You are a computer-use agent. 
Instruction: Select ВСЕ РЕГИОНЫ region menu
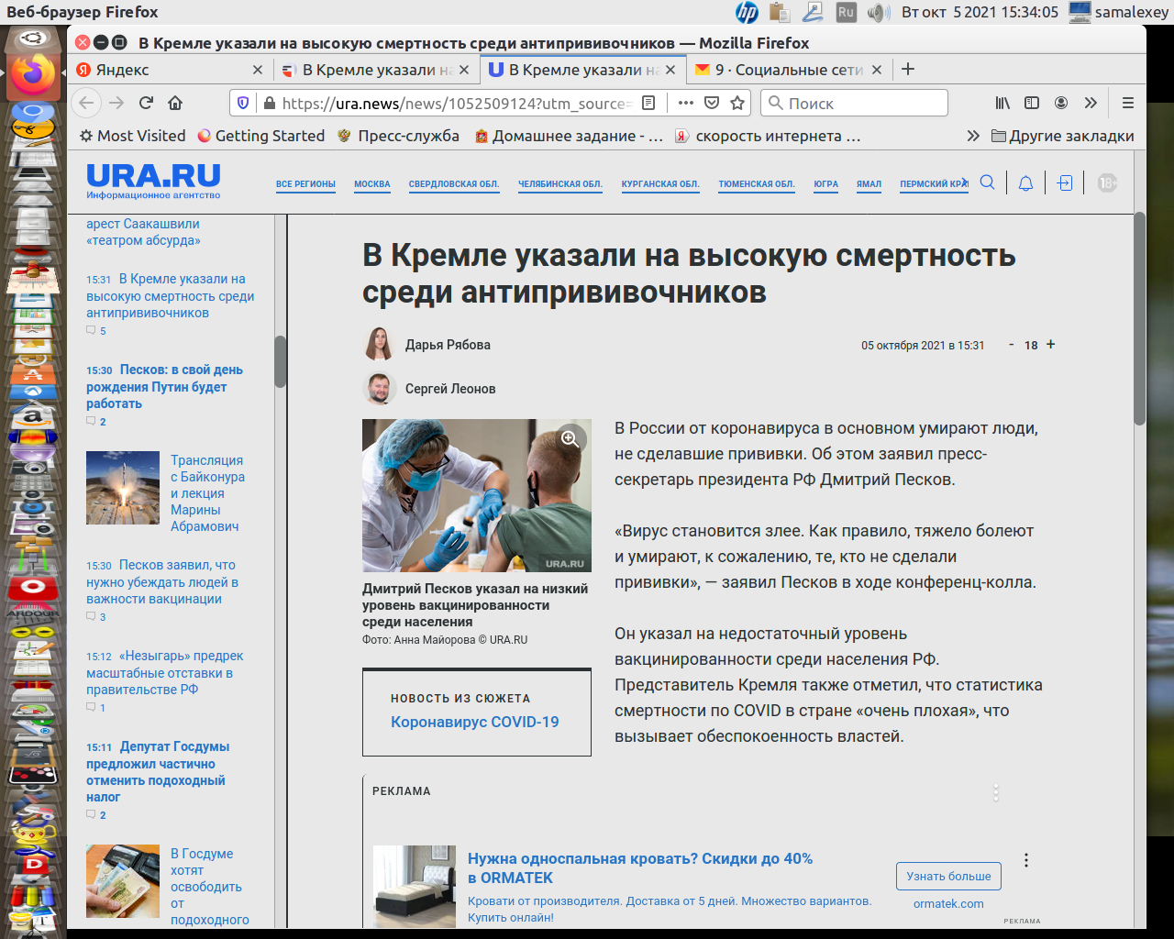pyautogui.click(x=305, y=184)
